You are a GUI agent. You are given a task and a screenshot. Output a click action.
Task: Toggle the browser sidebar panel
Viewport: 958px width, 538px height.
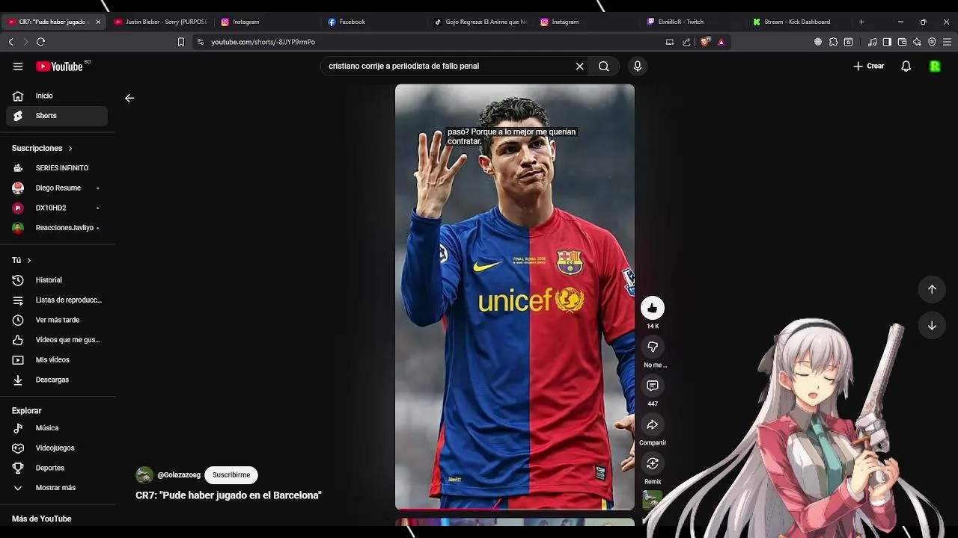point(887,42)
